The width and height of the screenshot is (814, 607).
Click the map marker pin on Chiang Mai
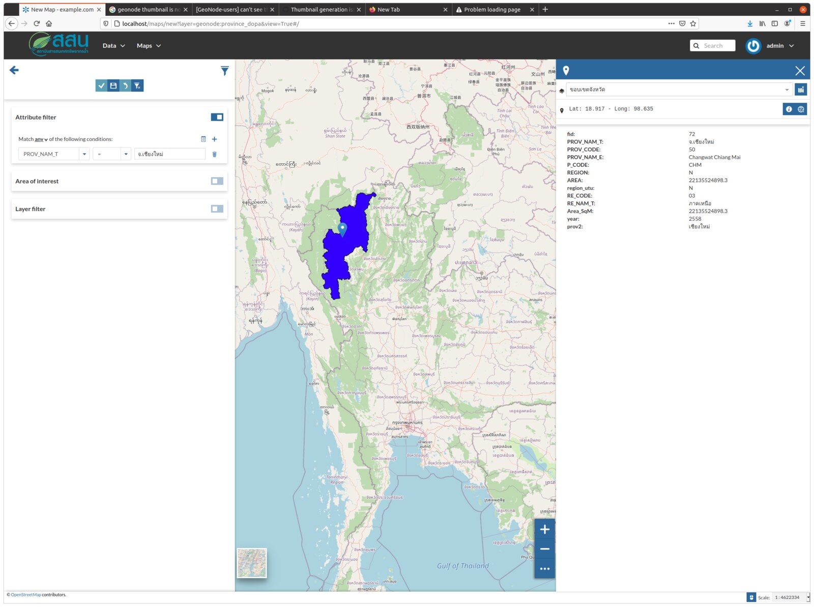pyautogui.click(x=343, y=229)
